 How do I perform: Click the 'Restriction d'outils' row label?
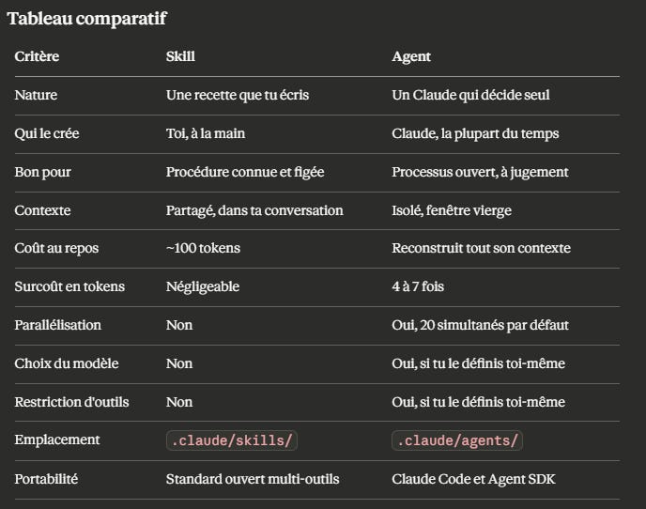(x=71, y=402)
